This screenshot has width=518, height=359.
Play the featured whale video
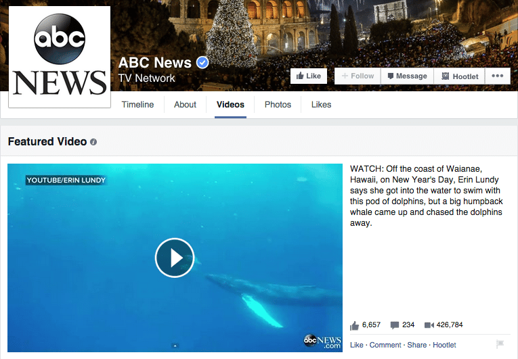175,258
